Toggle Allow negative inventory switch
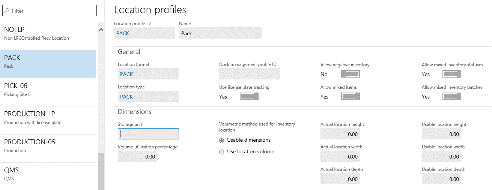This screenshot has height=190, width=492. coord(350,74)
